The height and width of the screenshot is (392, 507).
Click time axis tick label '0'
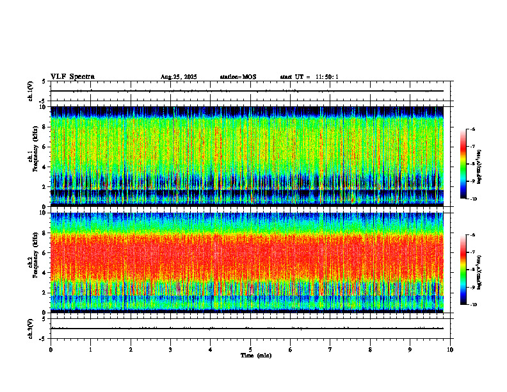[x=51, y=350]
